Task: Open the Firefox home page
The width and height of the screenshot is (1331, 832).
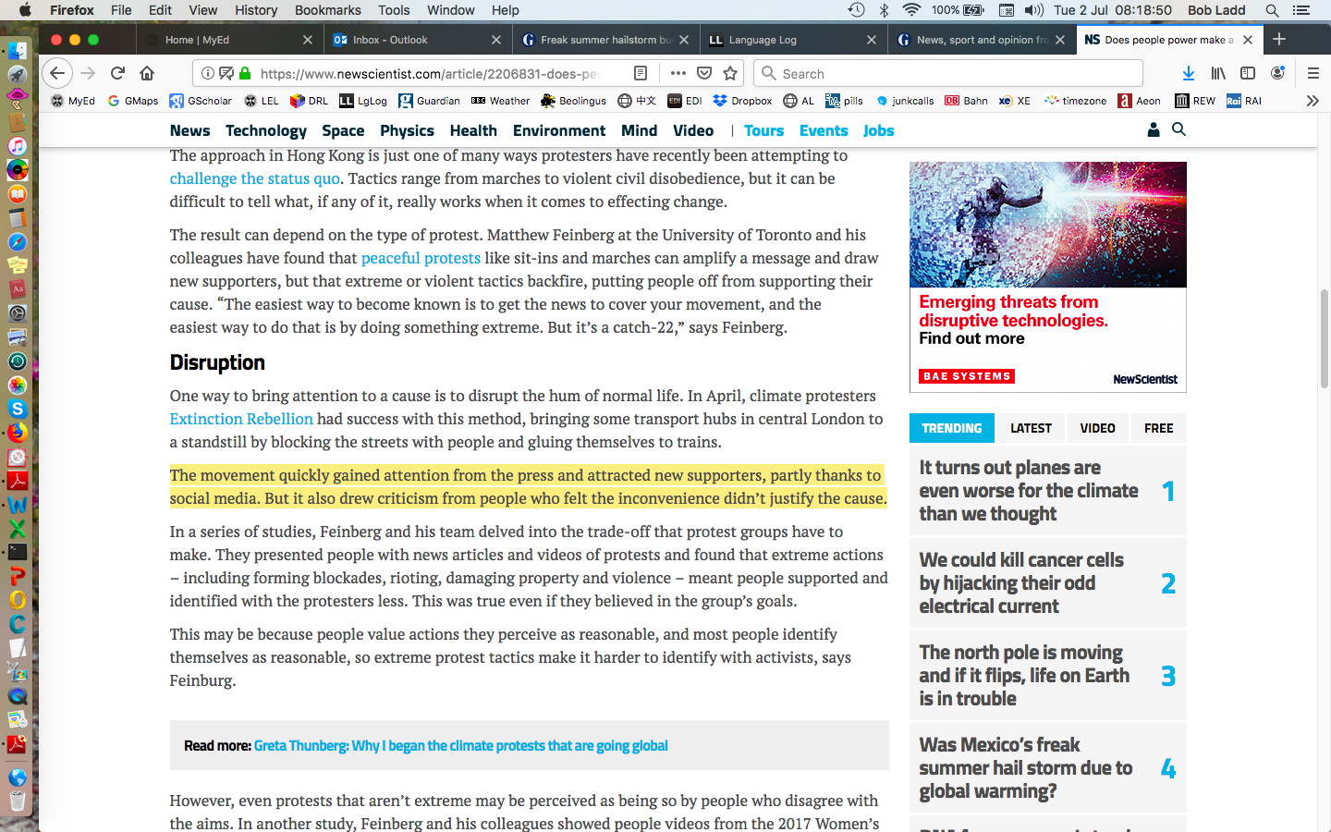Action: point(147,73)
